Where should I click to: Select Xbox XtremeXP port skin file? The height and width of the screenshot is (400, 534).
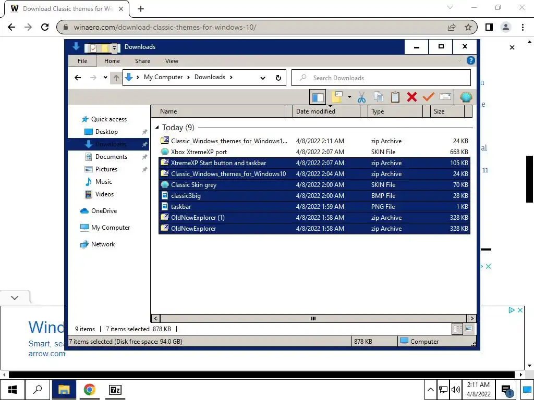[x=314, y=152]
